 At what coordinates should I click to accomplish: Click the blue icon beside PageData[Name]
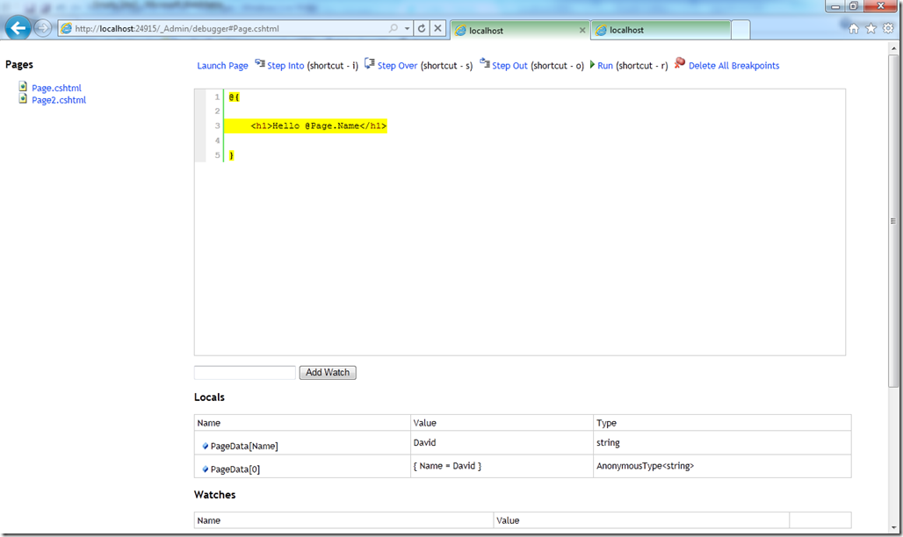coord(205,446)
